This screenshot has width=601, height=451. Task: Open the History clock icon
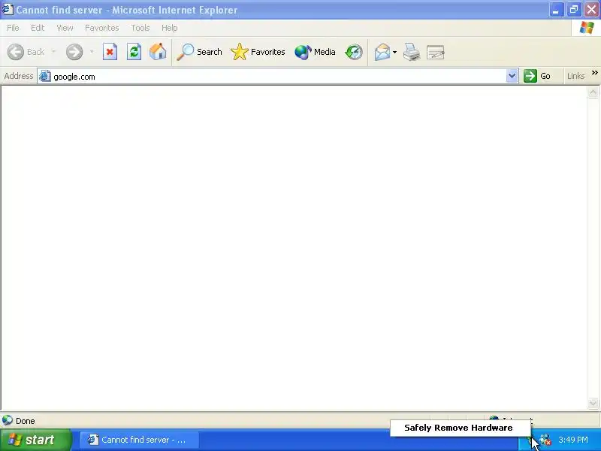353,52
